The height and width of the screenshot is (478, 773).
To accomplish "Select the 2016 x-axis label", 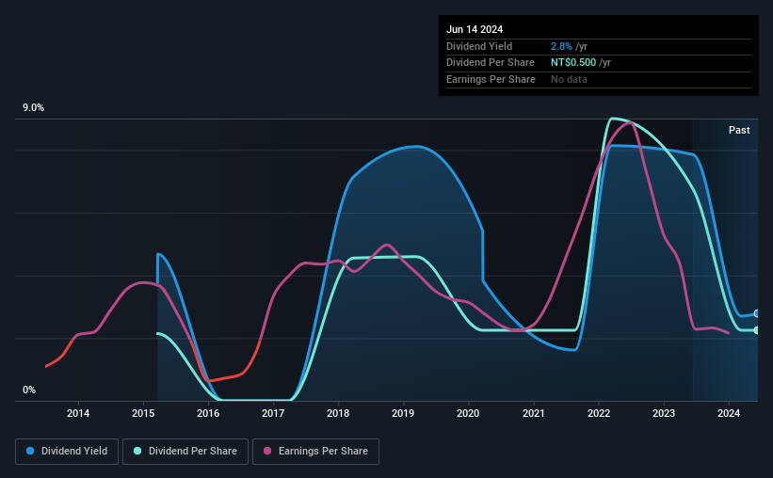I will tap(208, 413).
